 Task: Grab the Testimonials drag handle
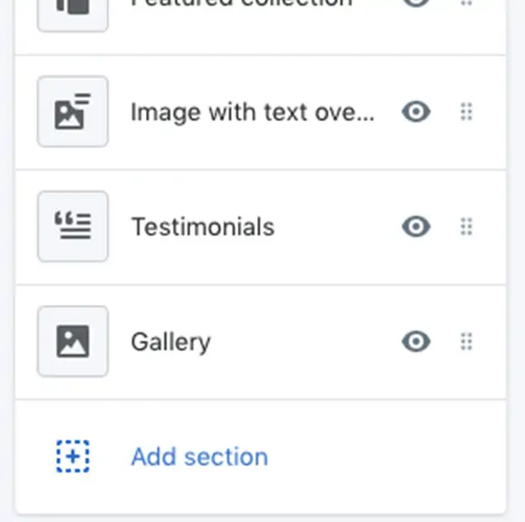pos(466,226)
